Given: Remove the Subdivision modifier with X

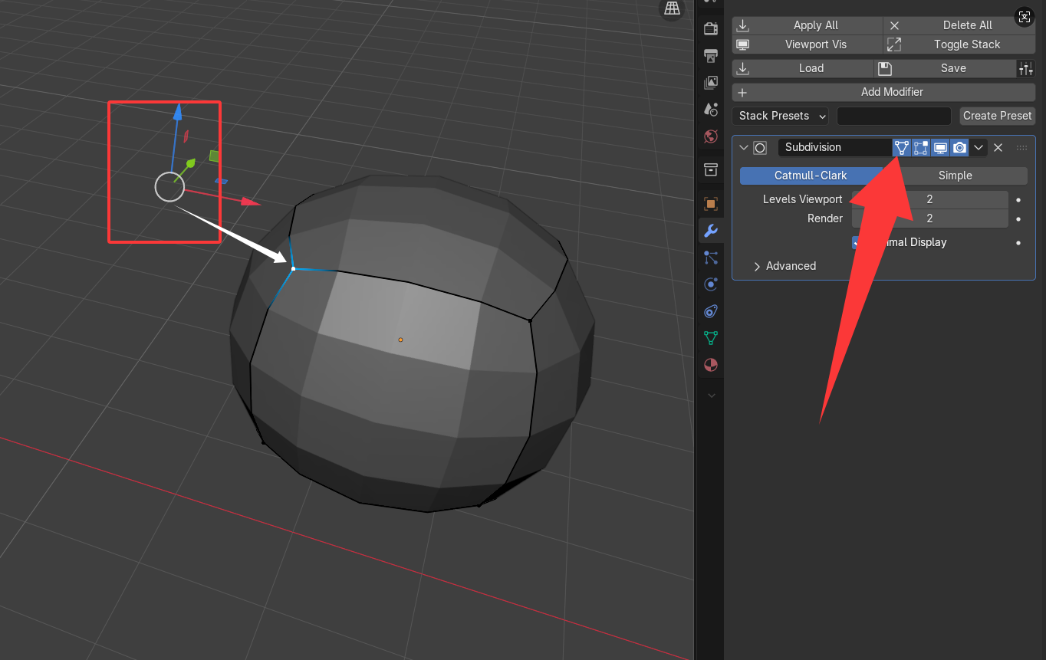Looking at the screenshot, I should click(x=998, y=147).
